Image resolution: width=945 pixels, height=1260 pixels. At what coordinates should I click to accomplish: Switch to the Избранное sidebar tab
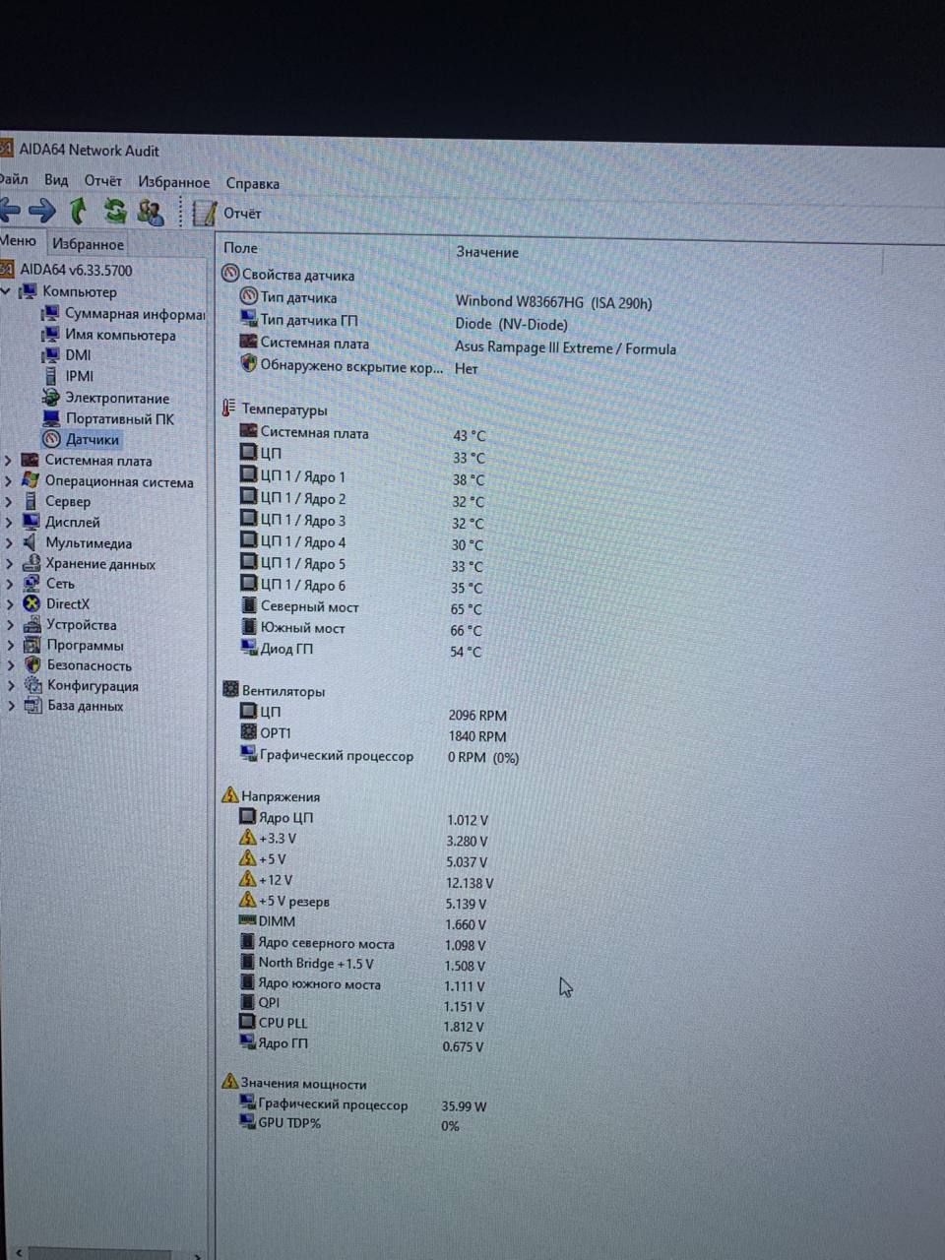coord(88,244)
